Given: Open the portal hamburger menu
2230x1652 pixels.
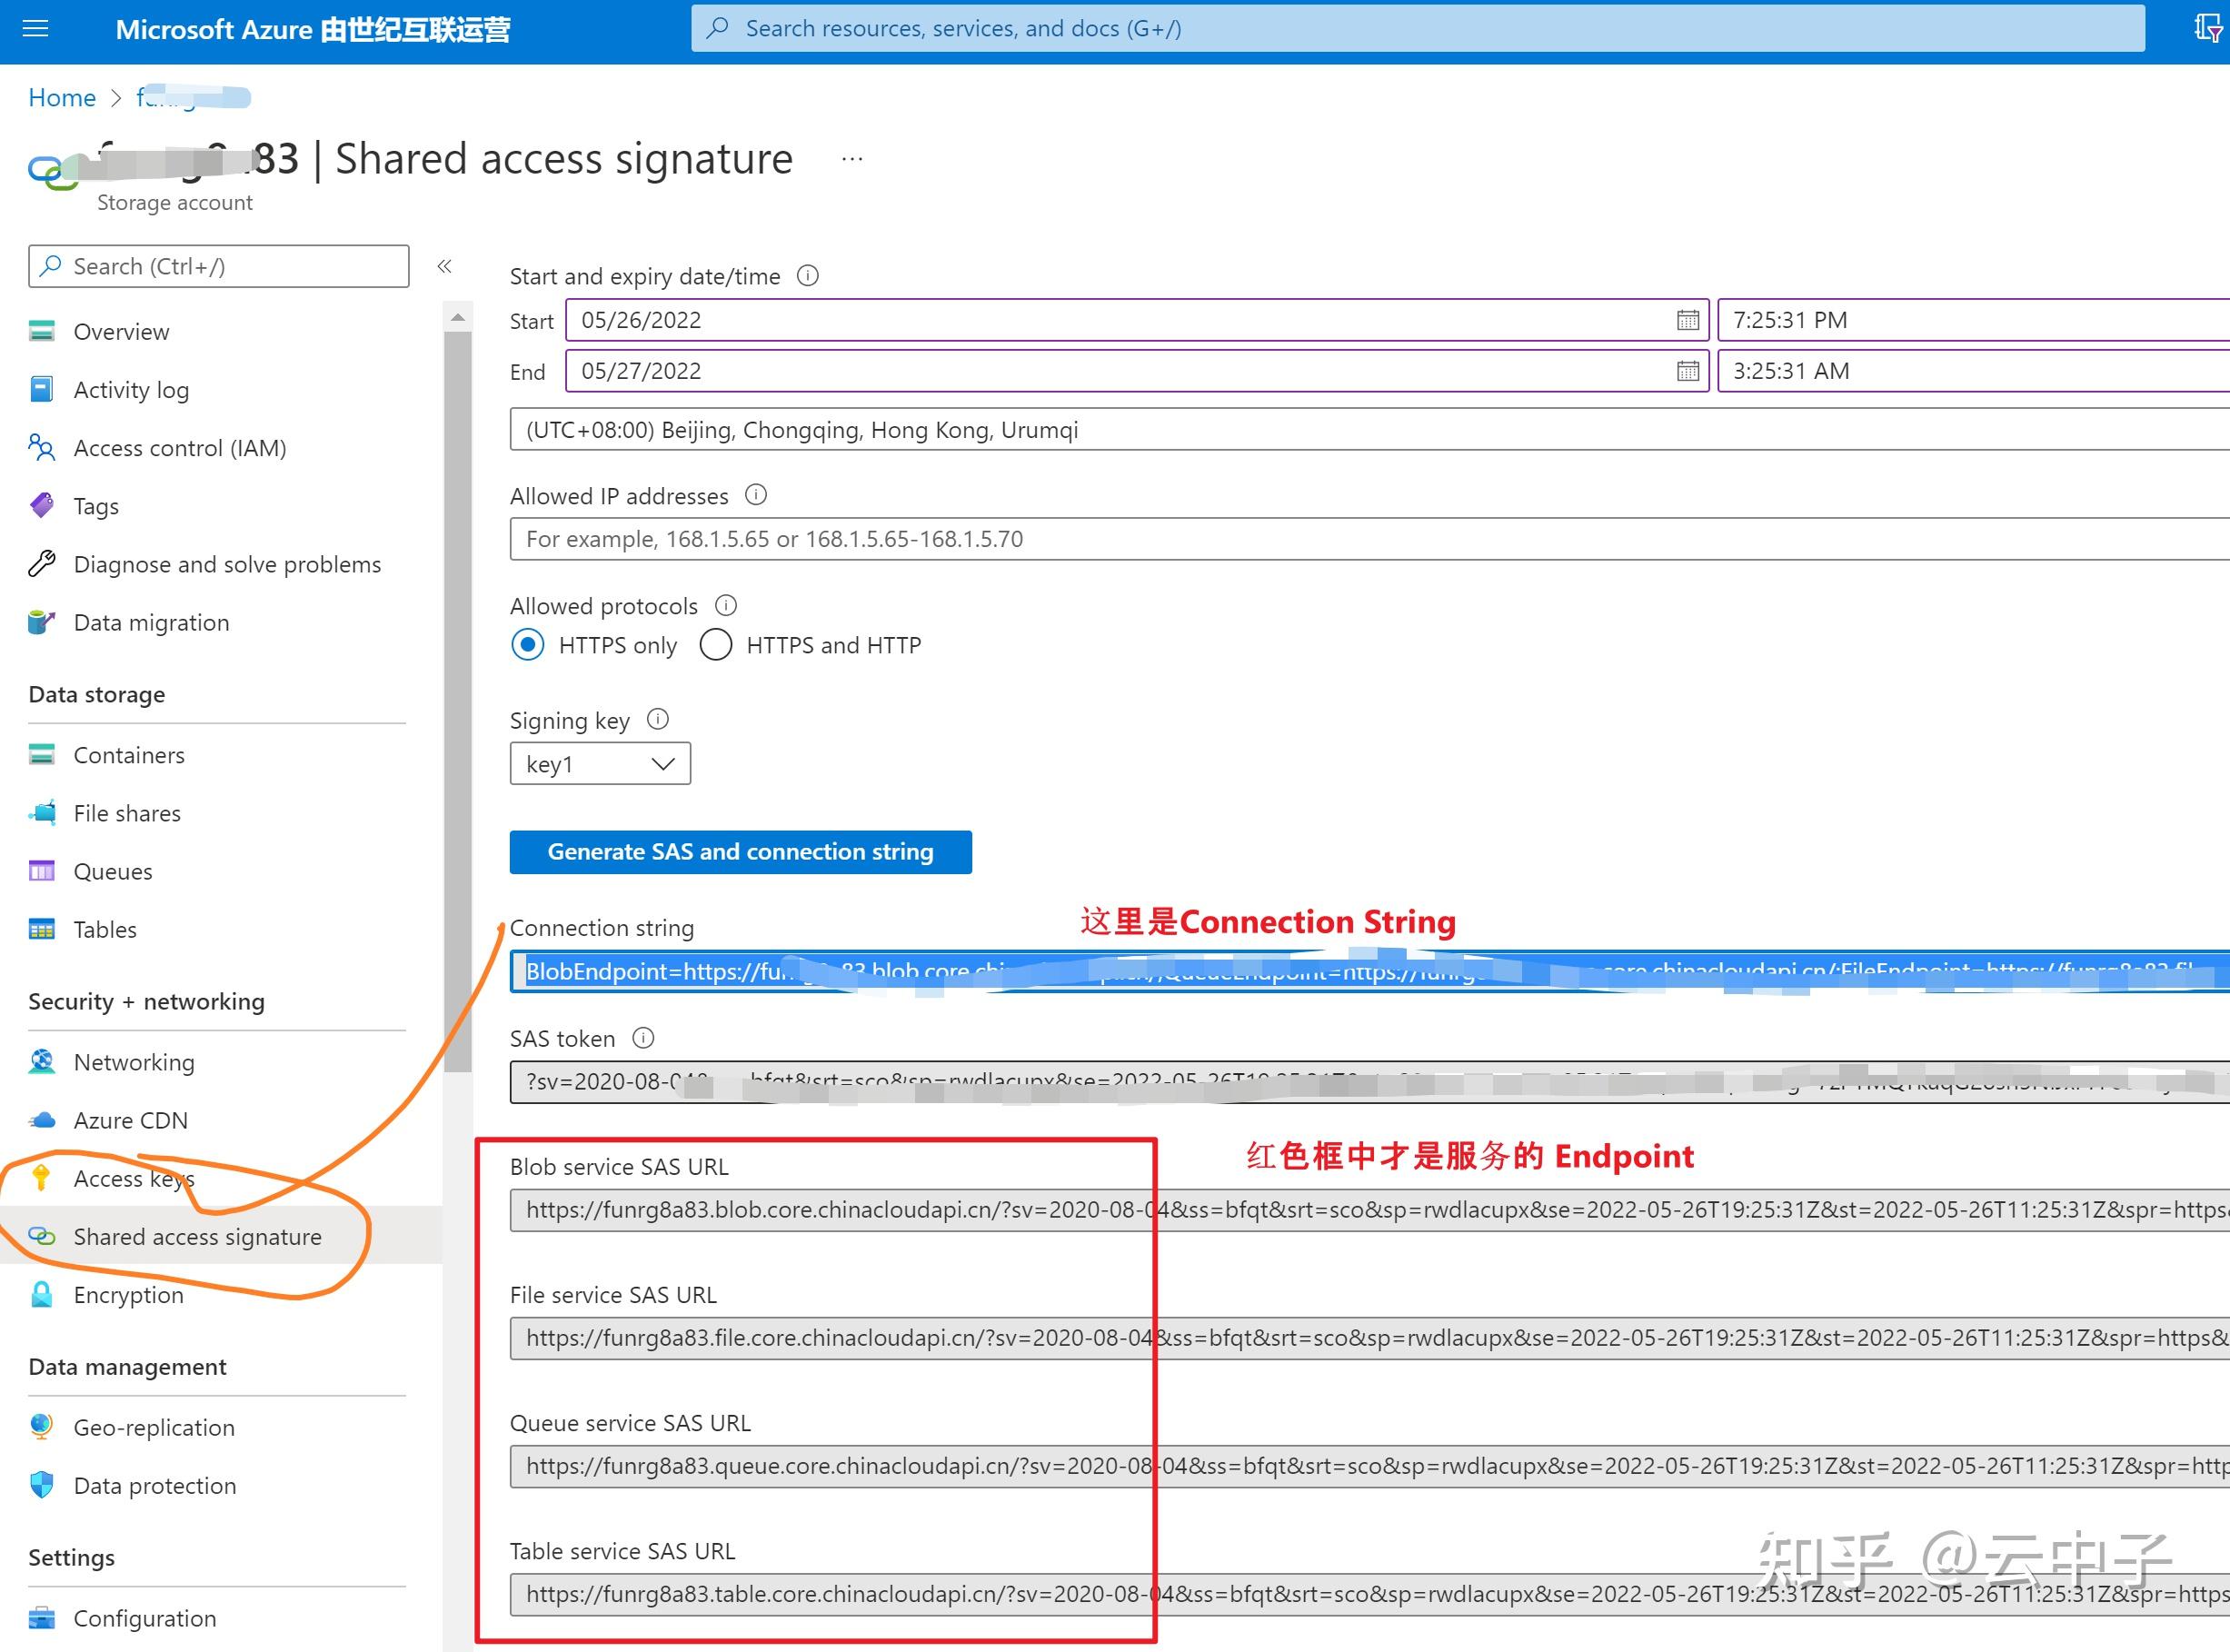Looking at the screenshot, I should 35,29.
